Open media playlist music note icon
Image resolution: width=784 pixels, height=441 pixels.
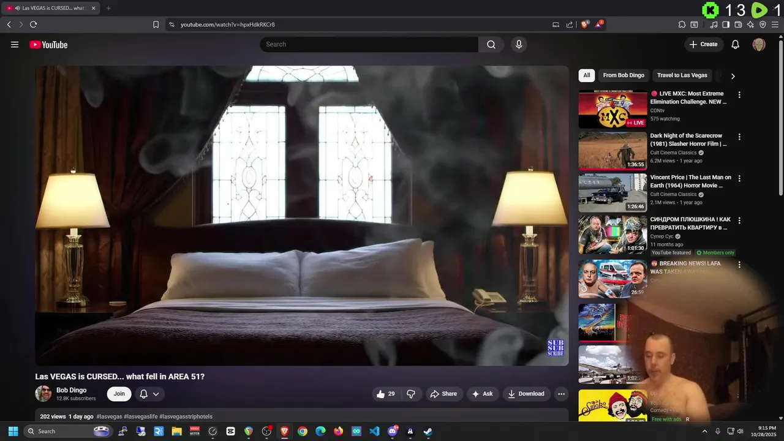(x=714, y=24)
